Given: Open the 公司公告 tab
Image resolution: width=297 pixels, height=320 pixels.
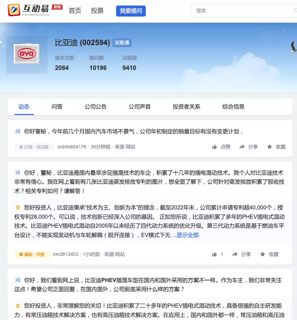Looking at the screenshot, I should tap(95, 107).
